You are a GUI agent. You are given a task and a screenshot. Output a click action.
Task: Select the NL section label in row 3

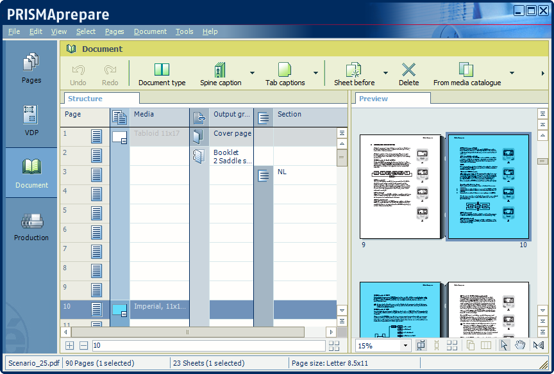(x=282, y=172)
